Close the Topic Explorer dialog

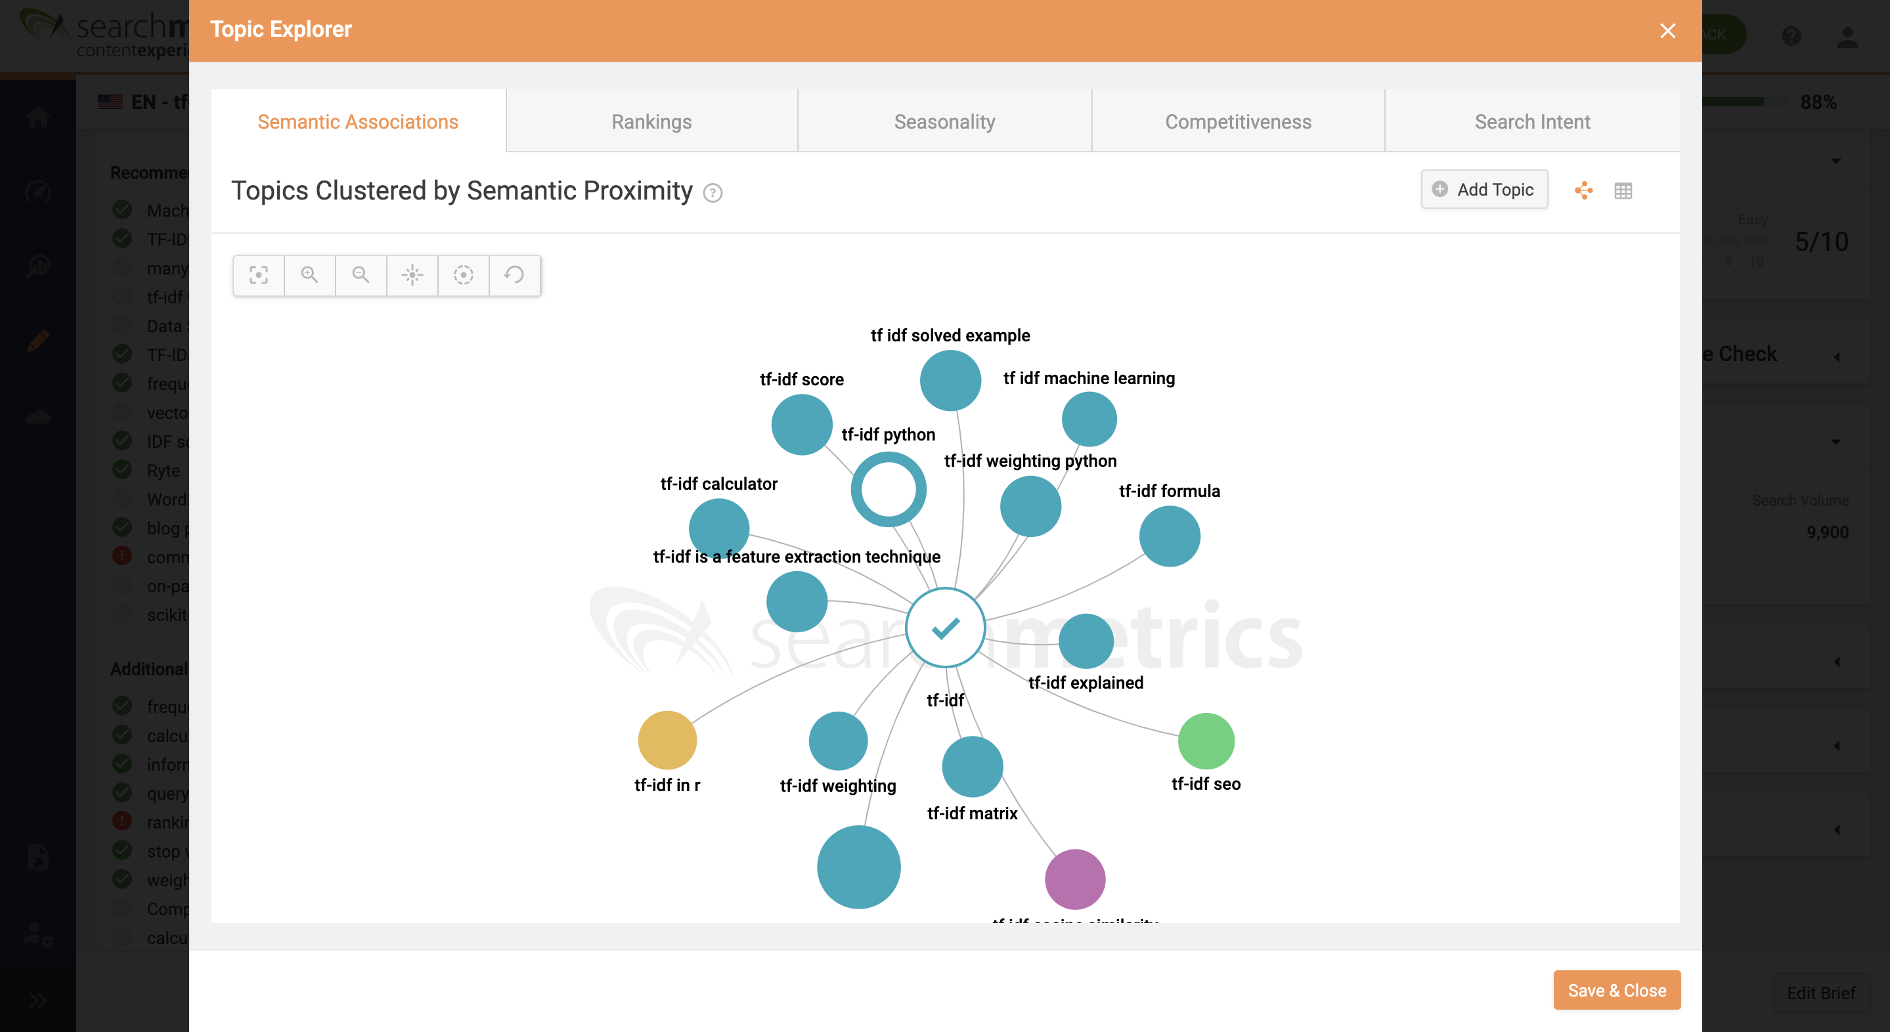(x=1667, y=31)
